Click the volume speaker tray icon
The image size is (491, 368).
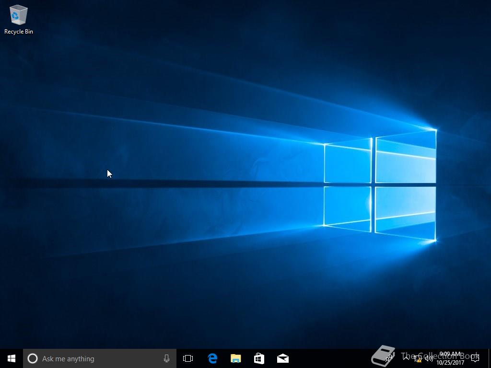pos(429,358)
